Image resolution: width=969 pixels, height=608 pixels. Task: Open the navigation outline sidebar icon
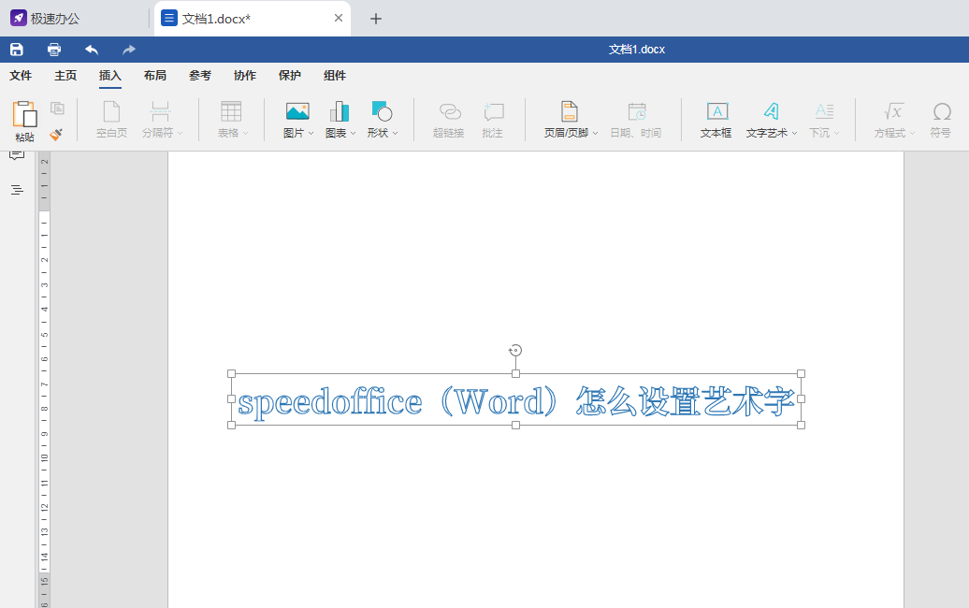(x=17, y=190)
